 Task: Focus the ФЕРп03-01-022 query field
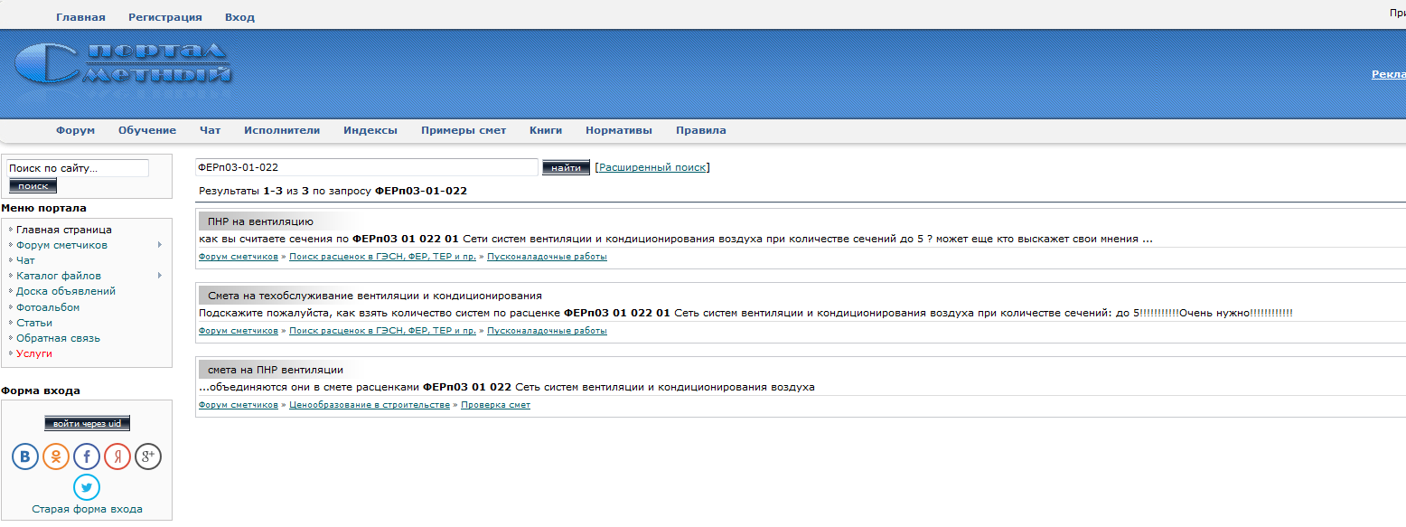(367, 167)
